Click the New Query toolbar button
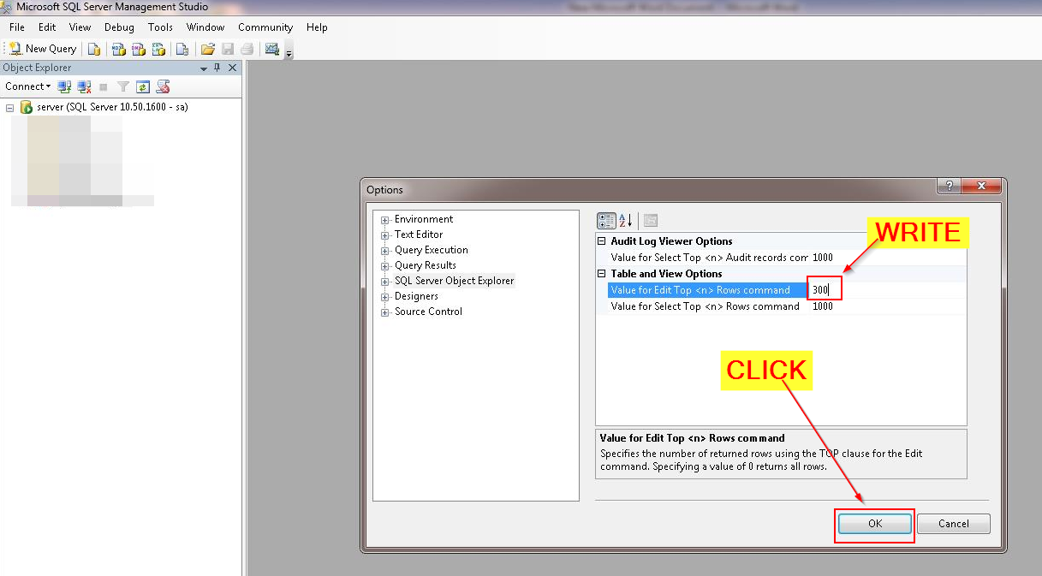Viewport: 1042px width, 576px height. [x=43, y=49]
